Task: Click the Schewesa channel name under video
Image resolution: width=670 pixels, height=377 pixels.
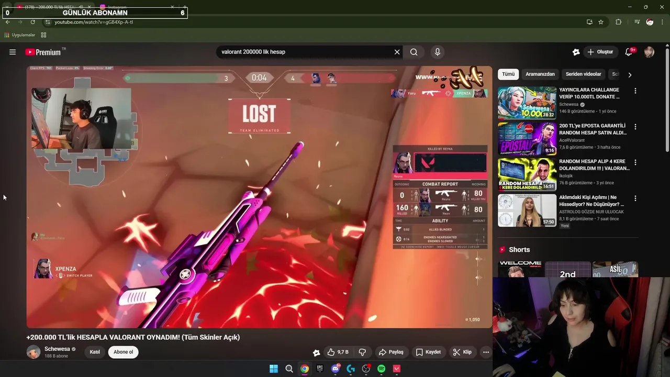Action: pyautogui.click(x=57, y=349)
